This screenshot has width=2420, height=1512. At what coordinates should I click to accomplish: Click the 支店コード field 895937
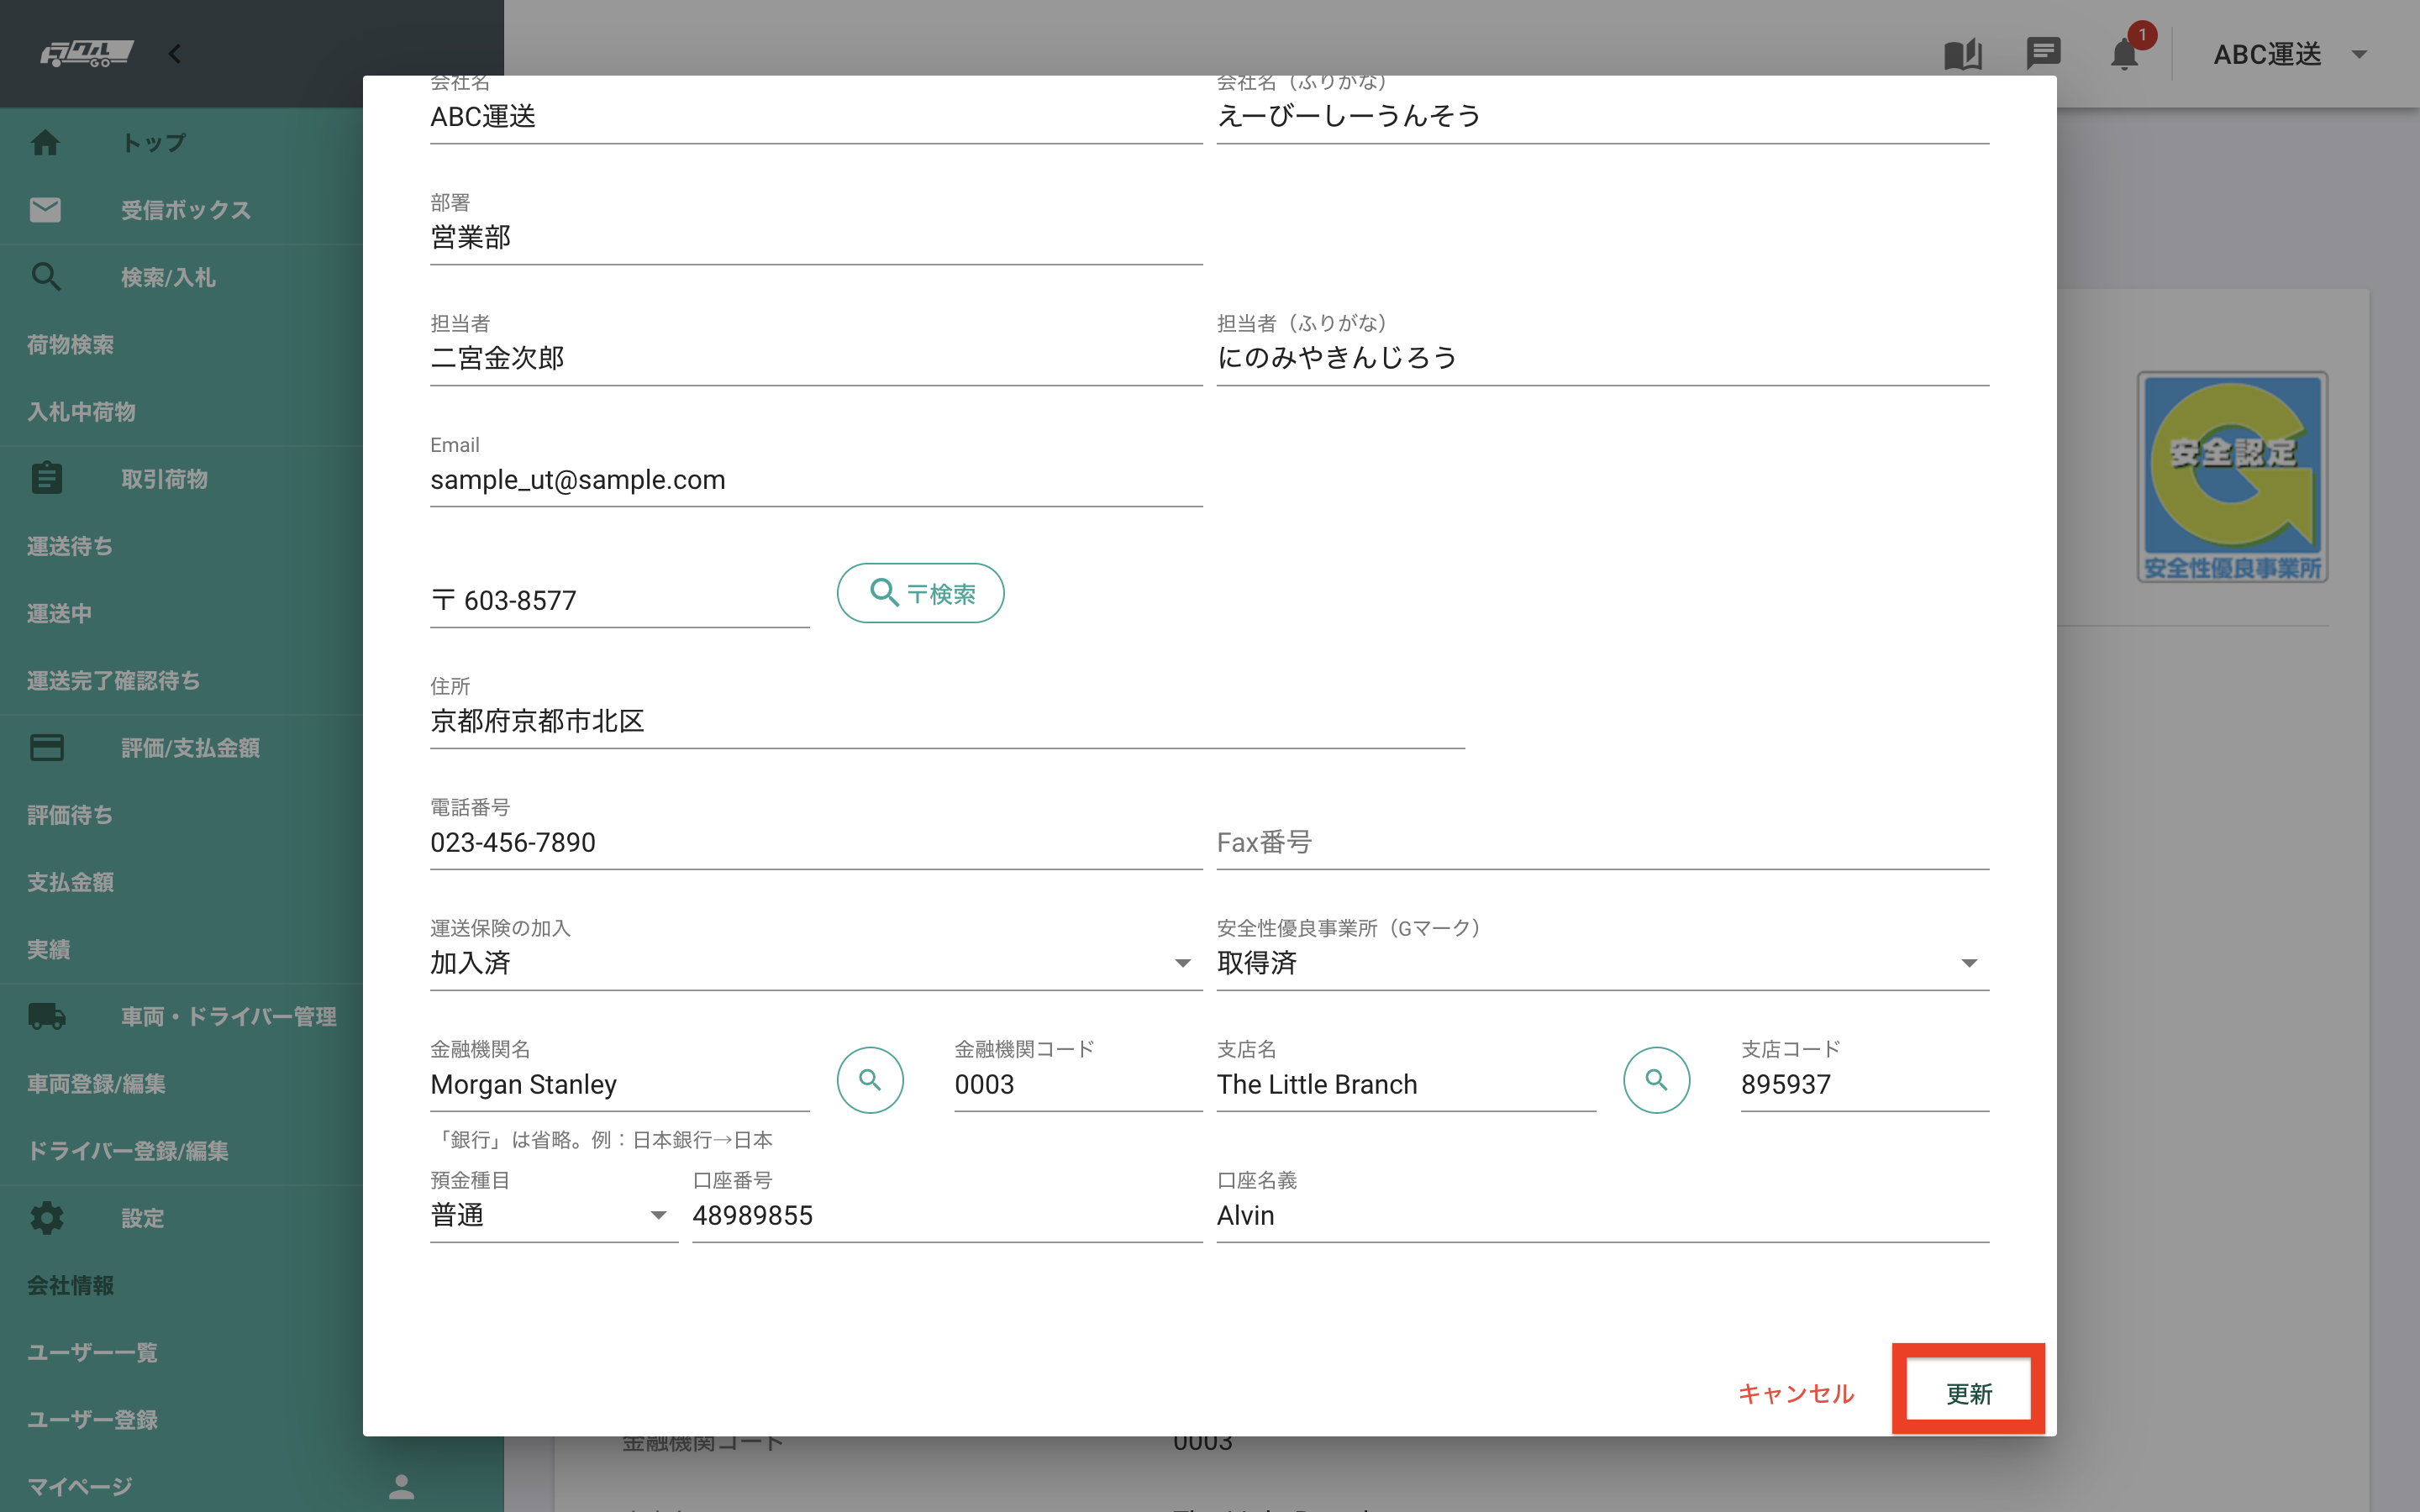tap(1865, 1084)
